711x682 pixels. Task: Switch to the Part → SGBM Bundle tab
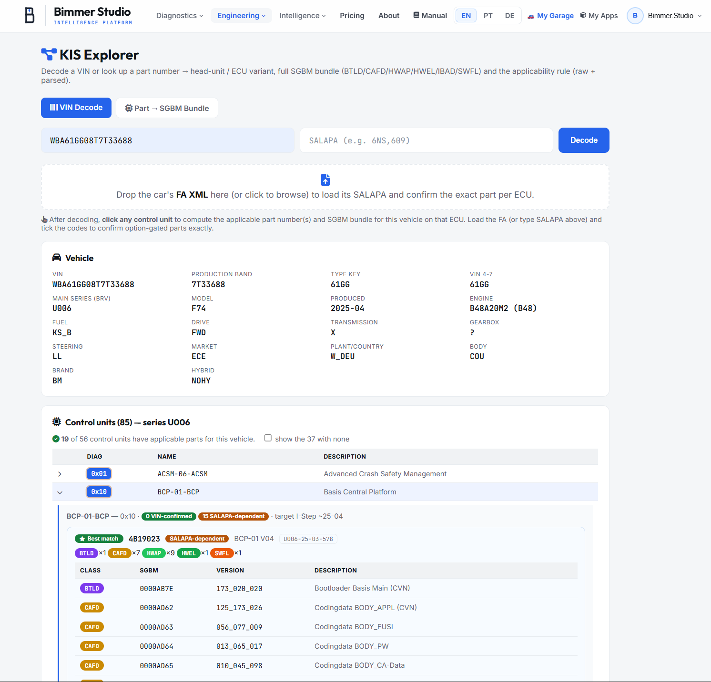point(167,108)
